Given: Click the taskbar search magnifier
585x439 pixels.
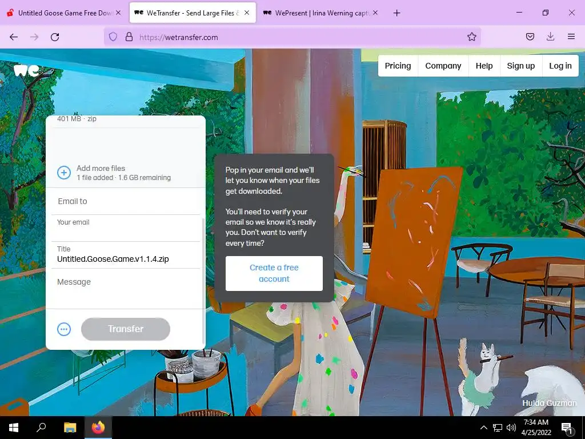Looking at the screenshot, I should point(41,428).
